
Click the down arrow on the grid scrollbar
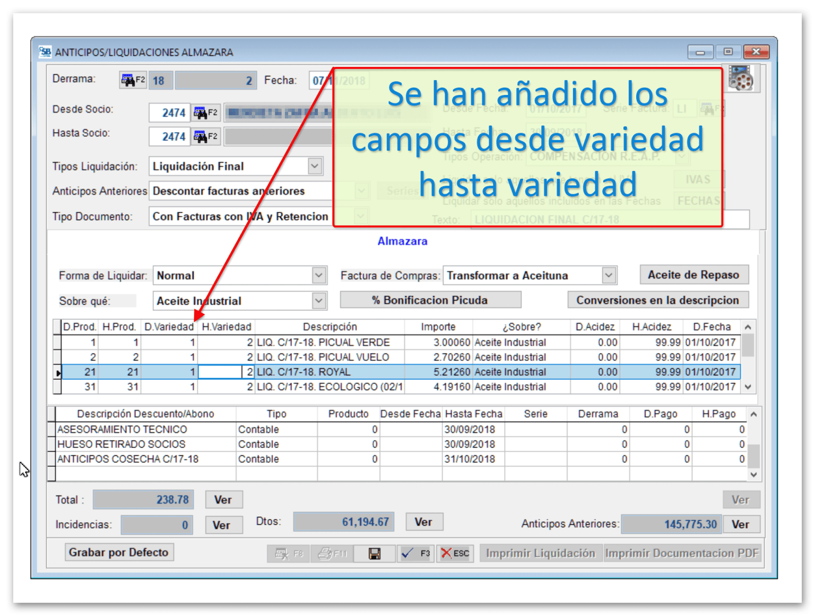point(748,388)
